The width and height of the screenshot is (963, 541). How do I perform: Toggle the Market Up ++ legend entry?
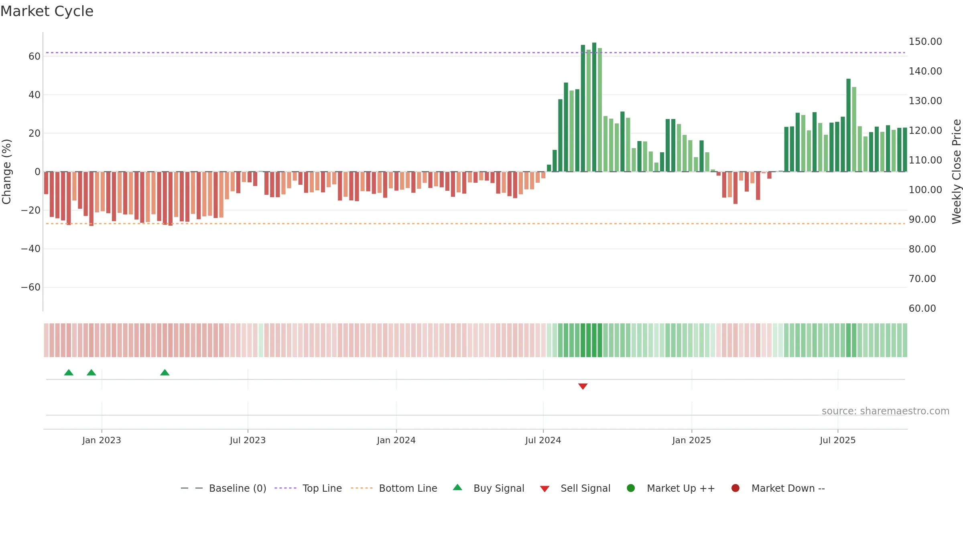click(x=670, y=488)
